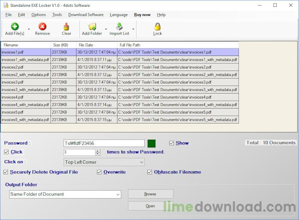The image size is (299, 220).
Task: Click the Lock padlock icon
Action: [x=157, y=26]
